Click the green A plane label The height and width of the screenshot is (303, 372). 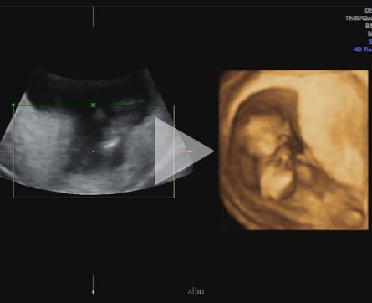(191, 291)
